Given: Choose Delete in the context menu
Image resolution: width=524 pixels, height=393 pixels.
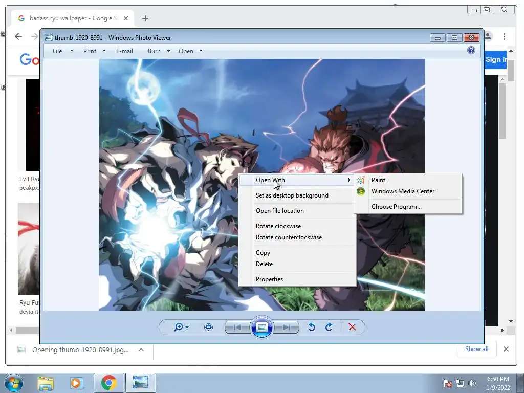Looking at the screenshot, I should (x=297, y=264).
